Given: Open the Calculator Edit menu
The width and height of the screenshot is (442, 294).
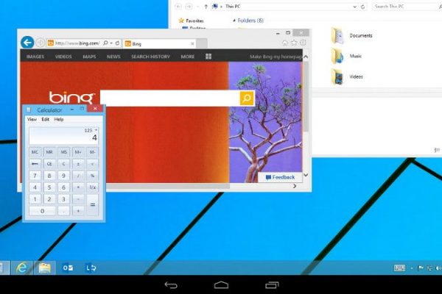Looking at the screenshot, I should [x=46, y=119].
